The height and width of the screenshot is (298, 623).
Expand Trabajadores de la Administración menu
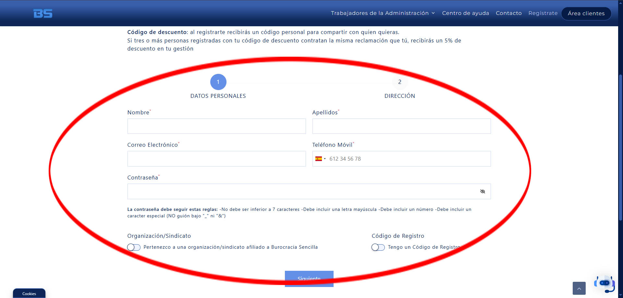point(383,13)
